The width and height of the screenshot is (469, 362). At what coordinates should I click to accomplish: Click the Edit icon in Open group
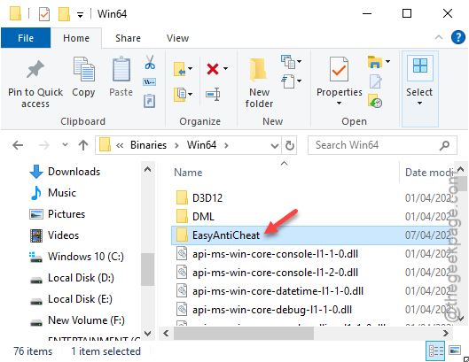point(375,81)
